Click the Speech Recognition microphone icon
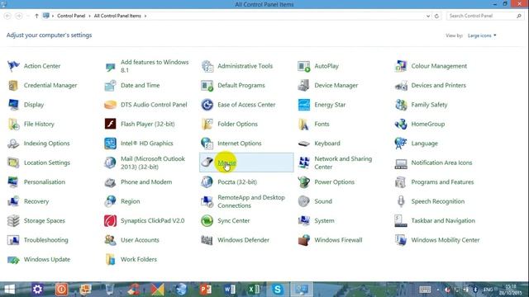This screenshot has height=297, width=529. tap(401, 201)
